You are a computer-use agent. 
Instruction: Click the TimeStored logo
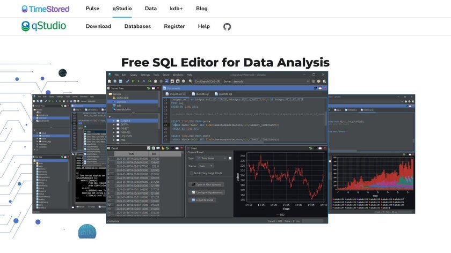tap(46, 9)
